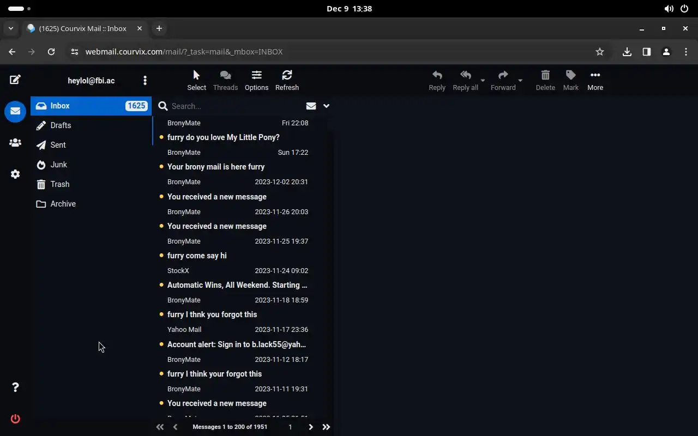
Task: Click the search magnifier icon
Action: click(163, 106)
